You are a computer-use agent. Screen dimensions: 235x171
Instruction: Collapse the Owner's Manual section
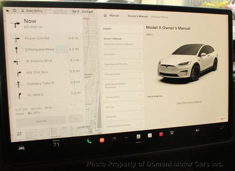(x=122, y=39)
